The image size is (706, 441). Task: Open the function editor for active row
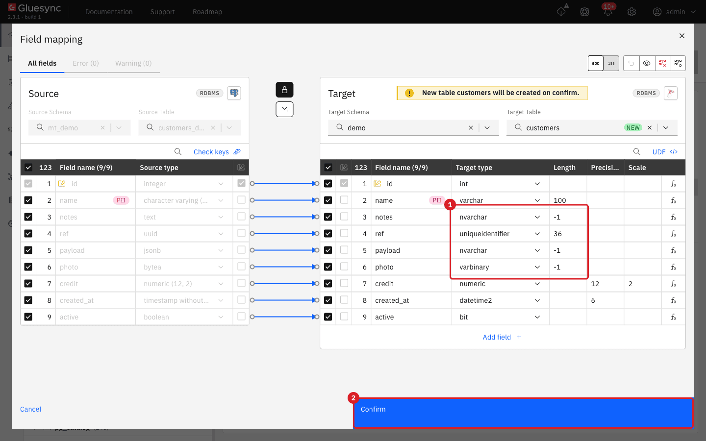[674, 317]
